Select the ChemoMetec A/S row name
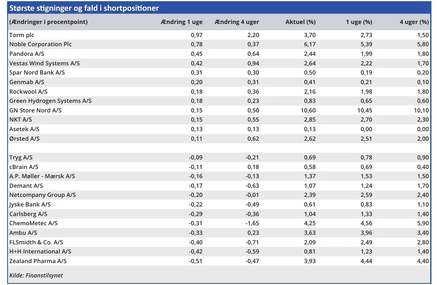The height and width of the screenshot is (285, 437). tap(33, 223)
